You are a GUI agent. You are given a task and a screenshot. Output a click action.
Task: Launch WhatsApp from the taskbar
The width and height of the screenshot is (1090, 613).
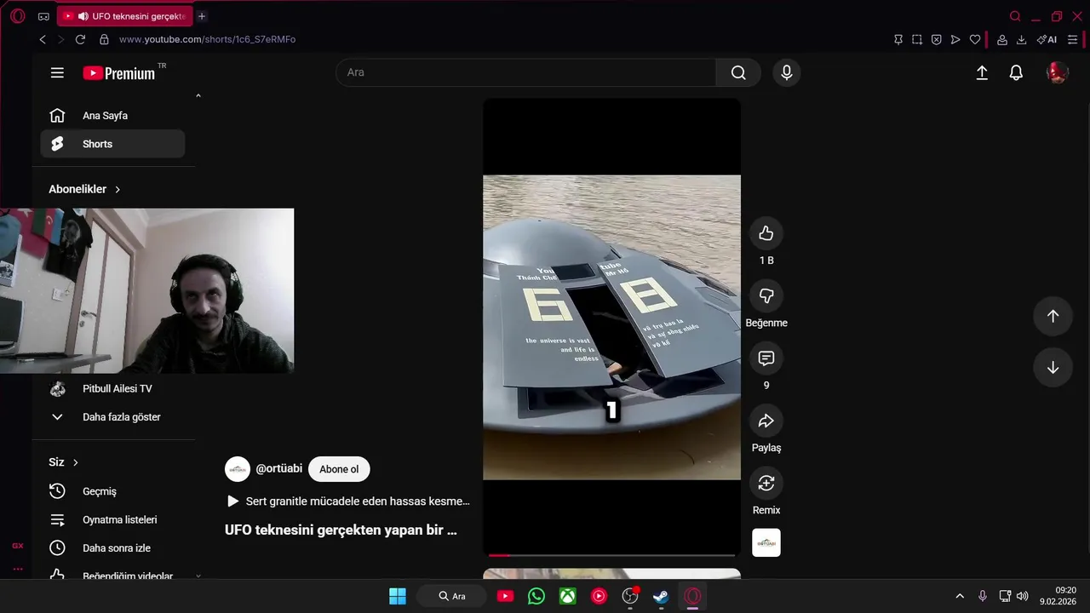coord(536,596)
